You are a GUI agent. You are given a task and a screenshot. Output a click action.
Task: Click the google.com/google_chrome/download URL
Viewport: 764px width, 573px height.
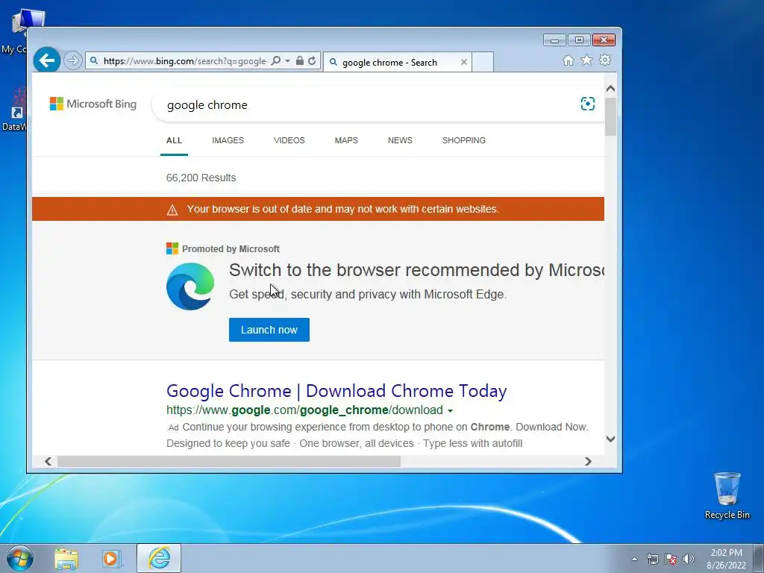(304, 410)
